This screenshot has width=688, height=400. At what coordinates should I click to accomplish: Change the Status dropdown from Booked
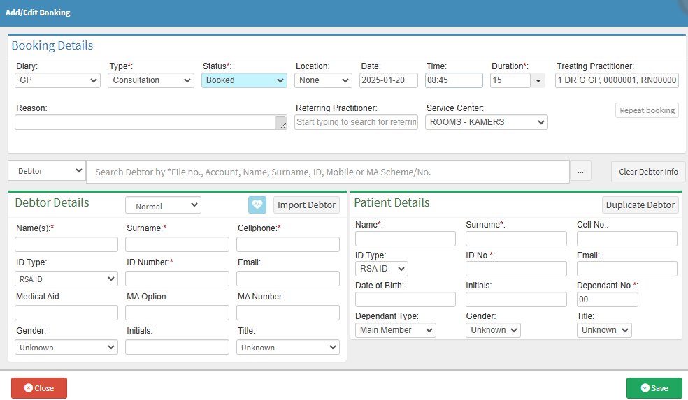(244, 80)
